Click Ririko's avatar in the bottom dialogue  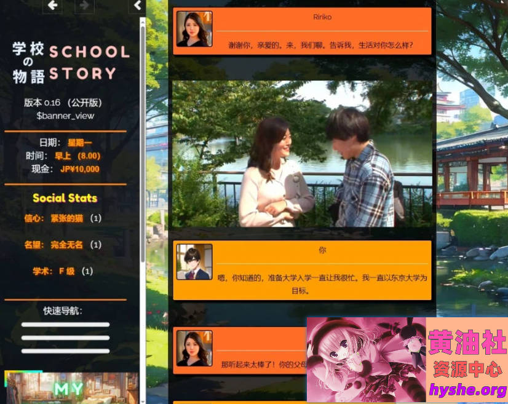pyautogui.click(x=194, y=348)
